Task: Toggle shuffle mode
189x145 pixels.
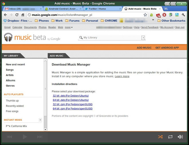Action: pyautogui.click(x=160, y=137)
